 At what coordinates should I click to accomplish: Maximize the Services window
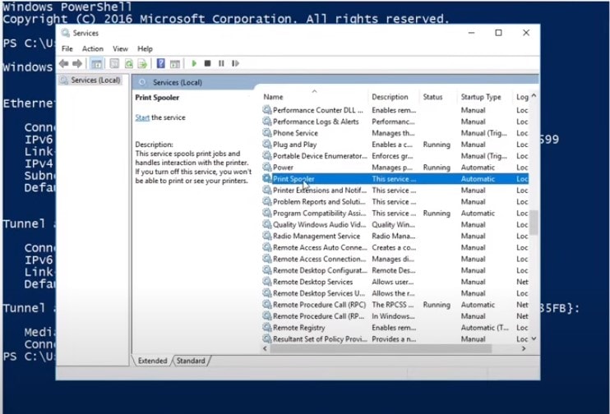498,33
